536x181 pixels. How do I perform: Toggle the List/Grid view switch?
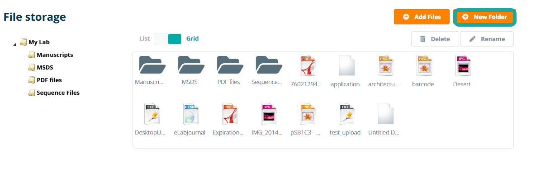(168, 39)
